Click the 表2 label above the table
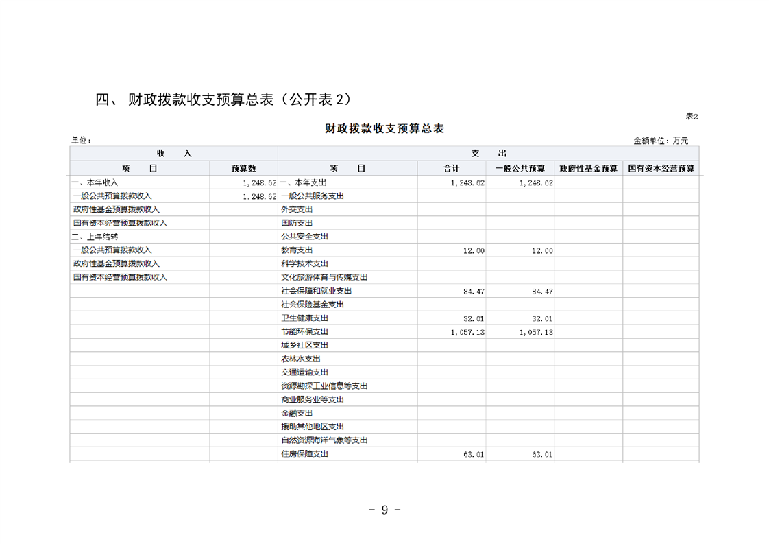This screenshot has width=769, height=544. coord(692,117)
